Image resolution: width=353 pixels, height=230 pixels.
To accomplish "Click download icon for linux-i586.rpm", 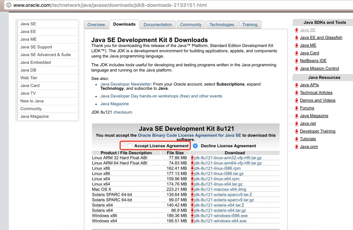I will pos(192,168).
